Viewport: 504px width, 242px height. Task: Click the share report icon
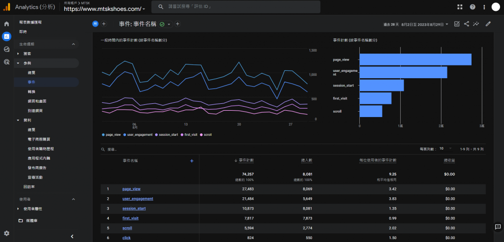(x=467, y=24)
